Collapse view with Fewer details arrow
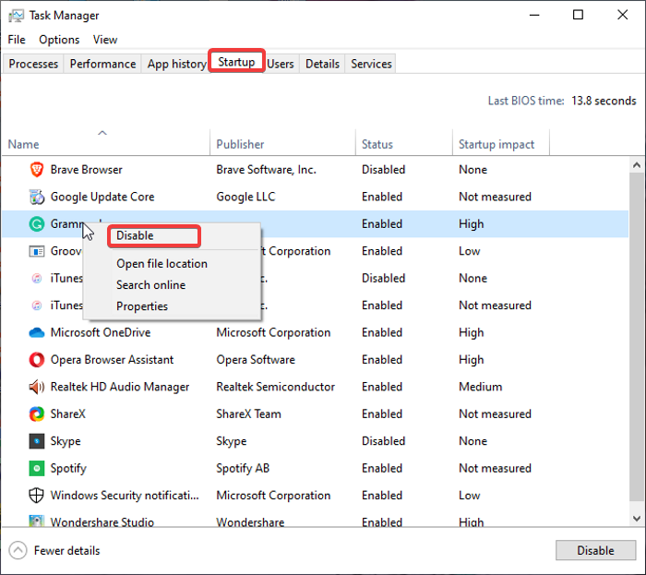The height and width of the screenshot is (575, 646). pos(18,551)
